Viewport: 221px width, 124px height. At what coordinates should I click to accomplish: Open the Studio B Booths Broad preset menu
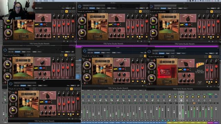tap(157, 56)
